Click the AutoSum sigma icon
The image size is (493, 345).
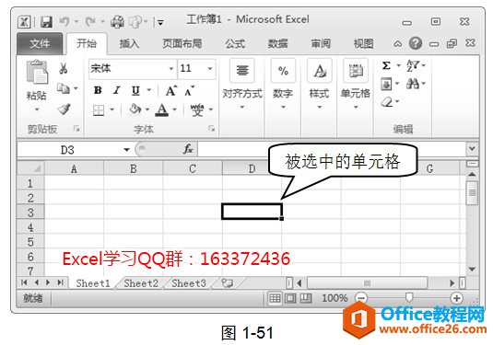[x=386, y=65]
